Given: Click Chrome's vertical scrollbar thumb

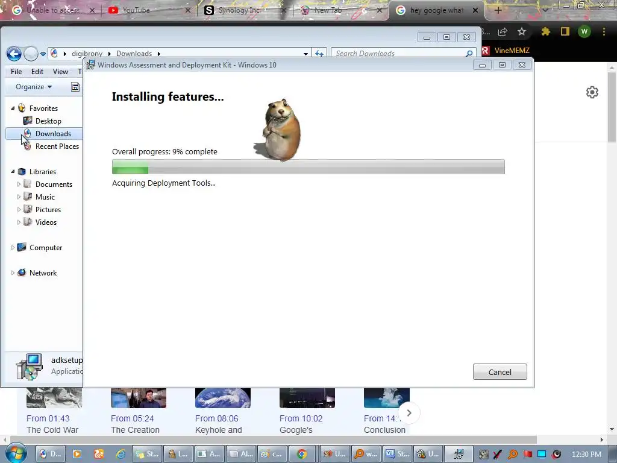Looking at the screenshot, I should (x=612, y=107).
